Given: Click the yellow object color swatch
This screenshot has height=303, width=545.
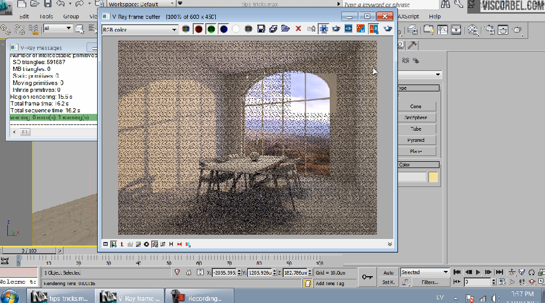Looking at the screenshot, I should click(433, 177).
